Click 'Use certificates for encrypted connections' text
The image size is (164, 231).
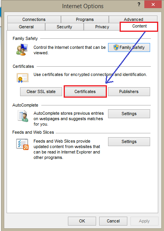(x=90, y=74)
